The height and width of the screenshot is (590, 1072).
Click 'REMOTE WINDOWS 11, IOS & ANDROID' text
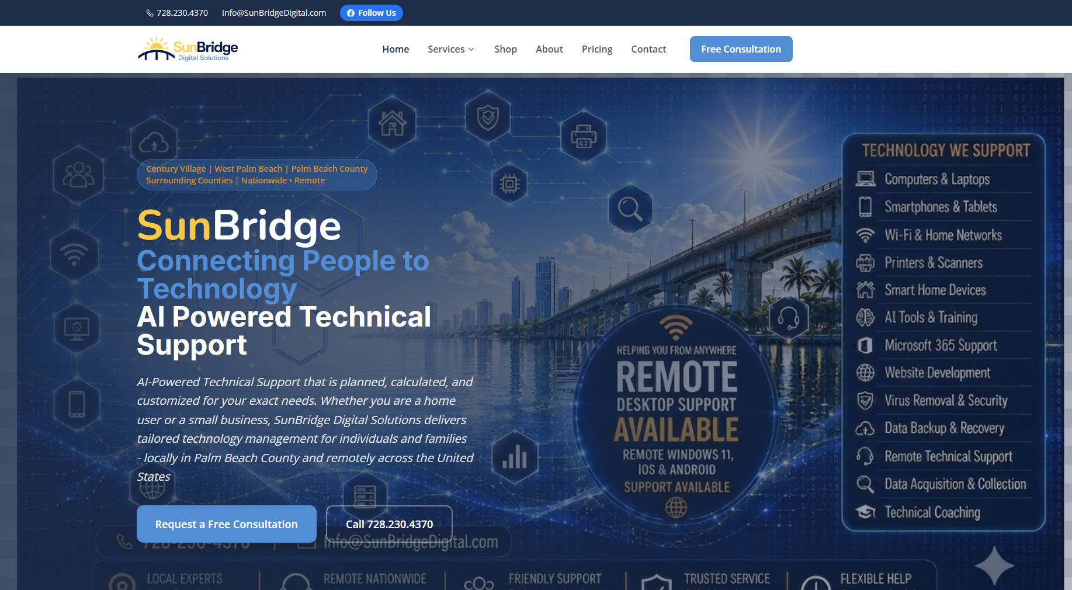click(x=677, y=462)
